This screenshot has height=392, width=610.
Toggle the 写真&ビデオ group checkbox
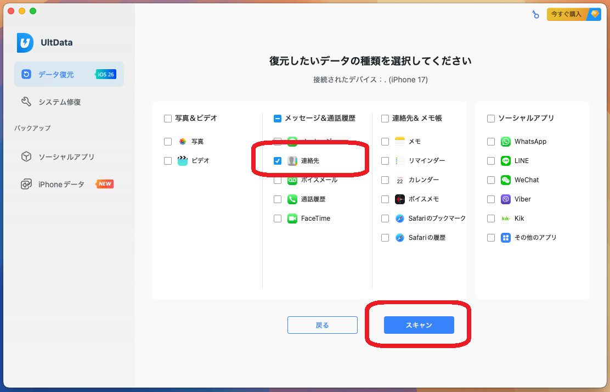tap(168, 119)
